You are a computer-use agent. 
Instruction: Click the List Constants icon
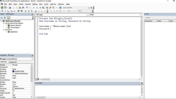coord(5,11)
